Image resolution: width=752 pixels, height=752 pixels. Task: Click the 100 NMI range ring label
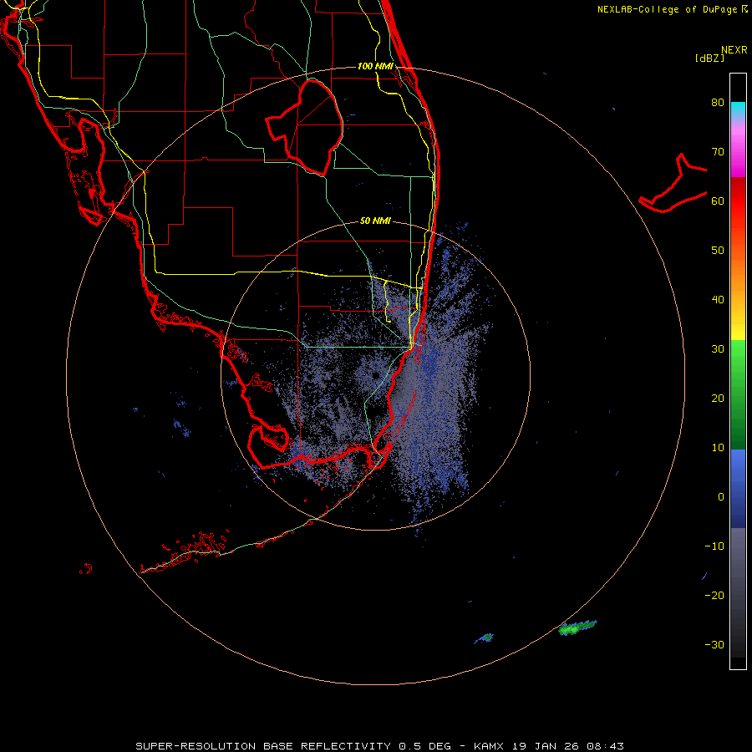click(x=375, y=66)
